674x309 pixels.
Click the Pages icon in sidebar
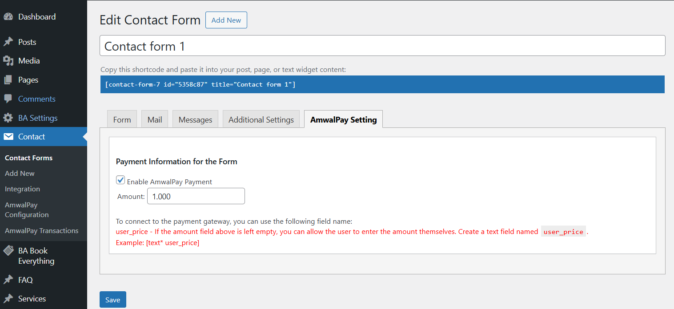click(x=8, y=80)
